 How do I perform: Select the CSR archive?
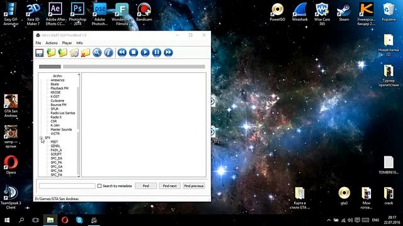[54, 121]
